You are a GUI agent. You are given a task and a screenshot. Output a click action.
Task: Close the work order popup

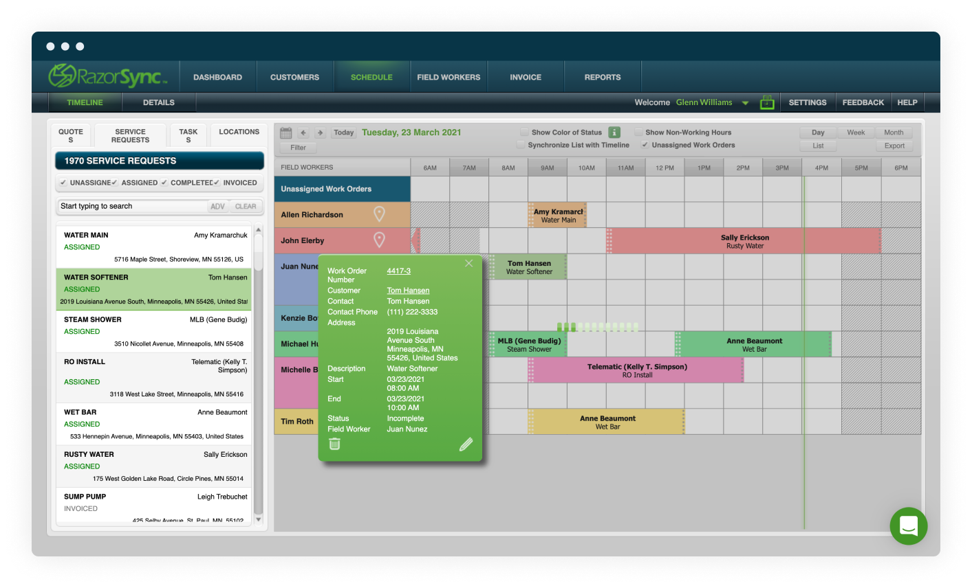coord(468,263)
